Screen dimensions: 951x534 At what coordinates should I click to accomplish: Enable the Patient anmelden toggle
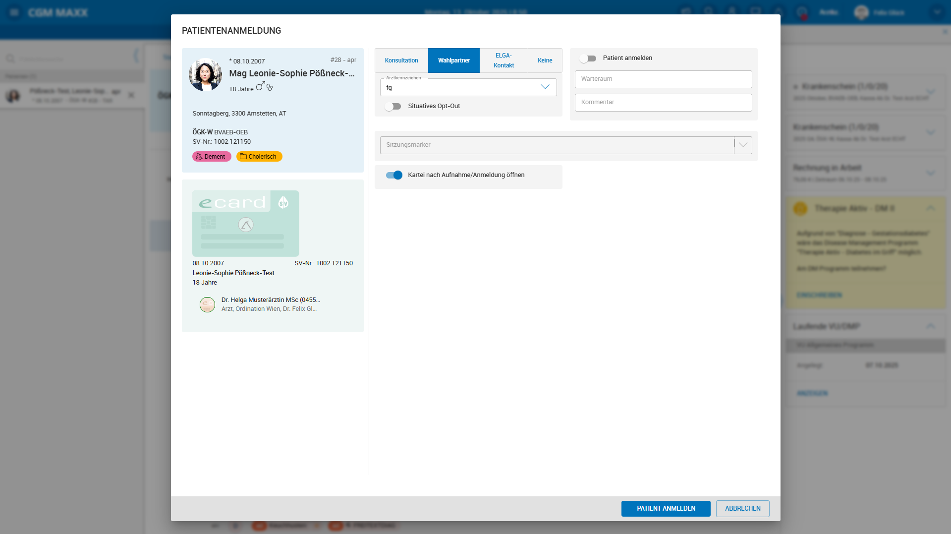[588, 59]
